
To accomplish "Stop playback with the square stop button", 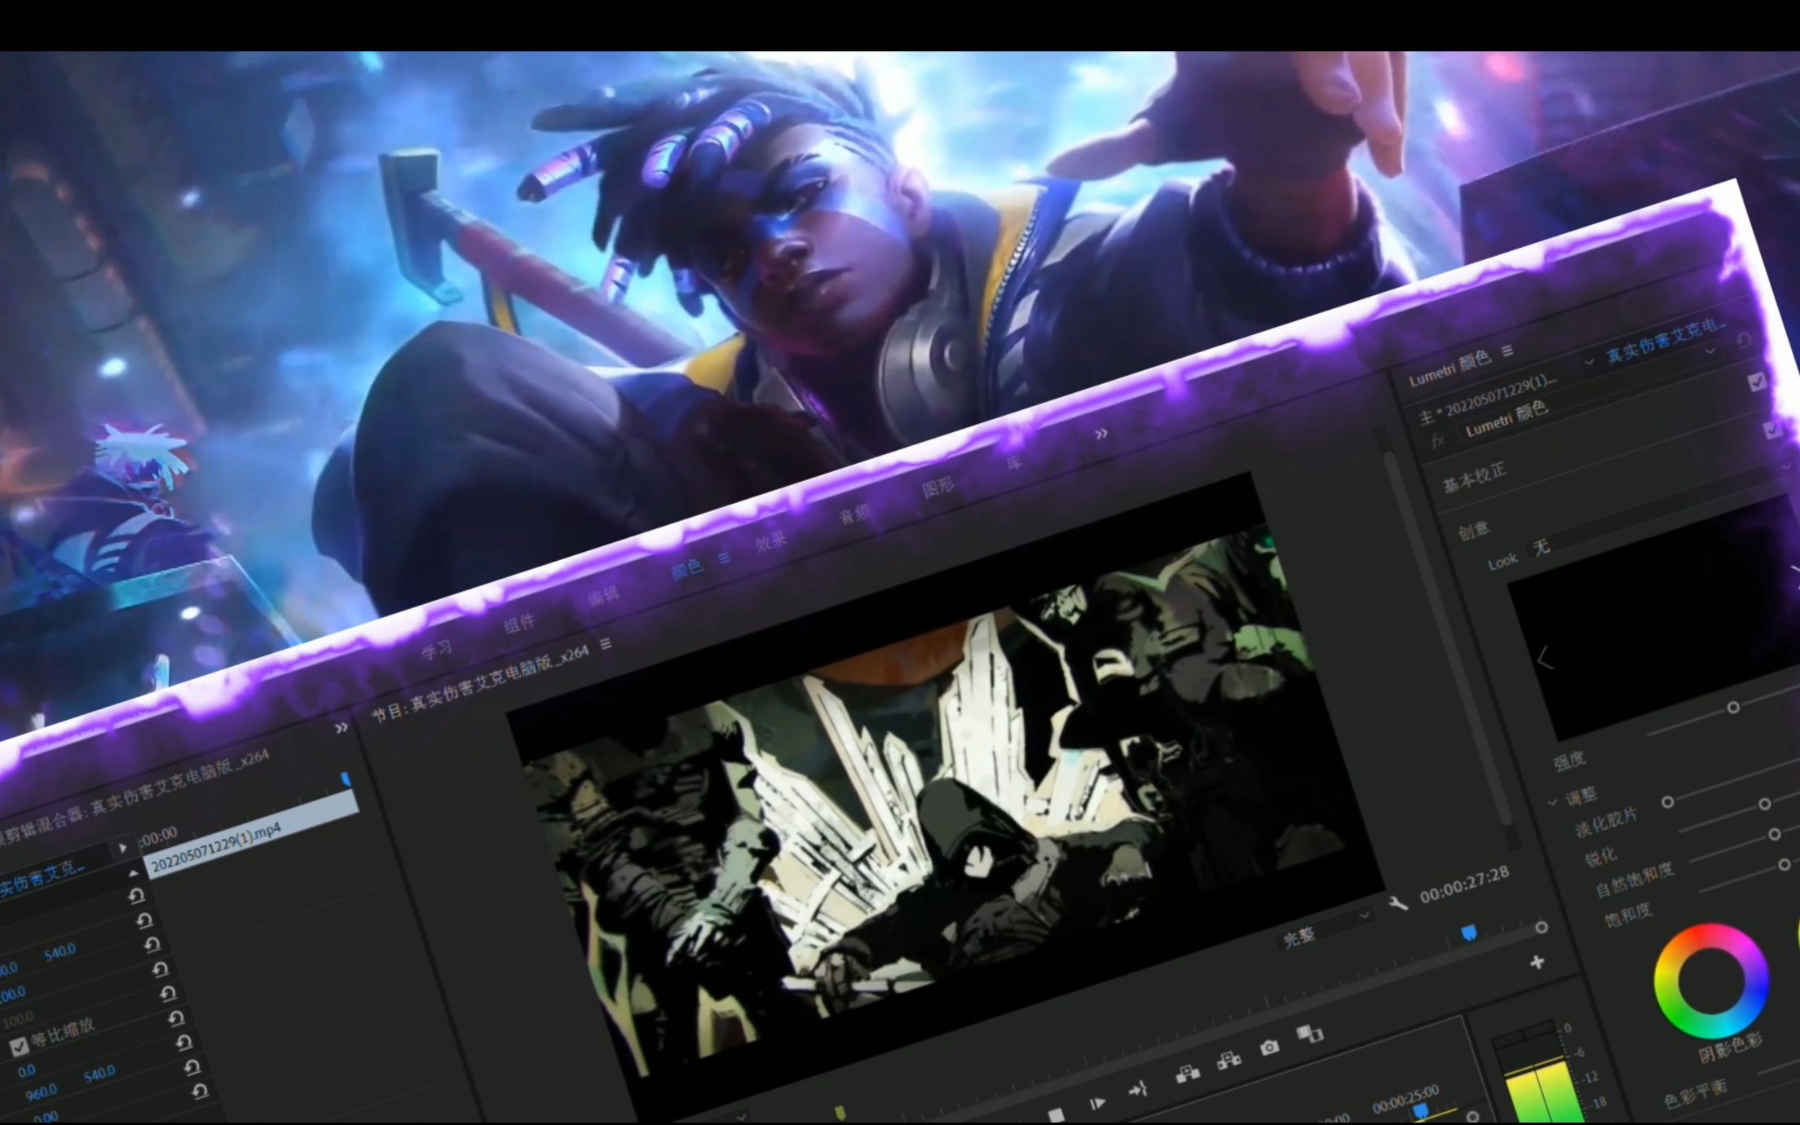I will (1056, 1115).
